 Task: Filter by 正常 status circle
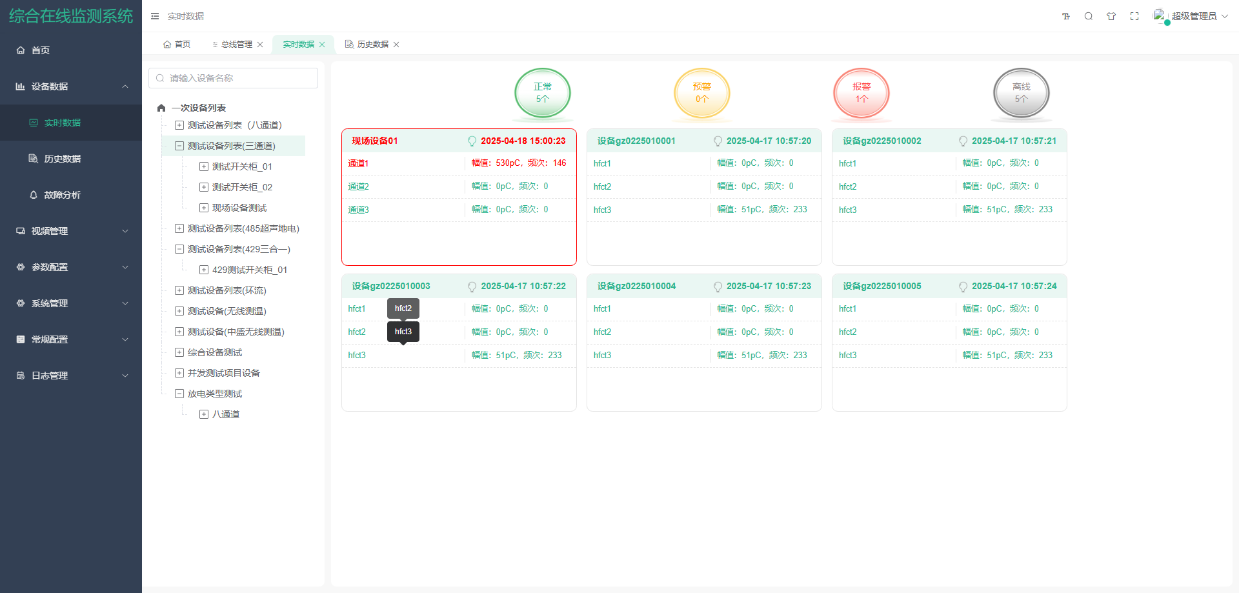click(x=542, y=93)
